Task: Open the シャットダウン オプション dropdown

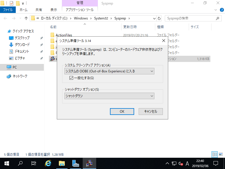Action: coord(109,96)
